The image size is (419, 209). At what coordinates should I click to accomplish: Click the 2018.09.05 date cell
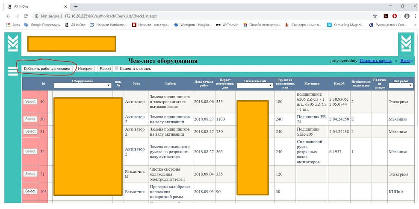[x=204, y=192]
